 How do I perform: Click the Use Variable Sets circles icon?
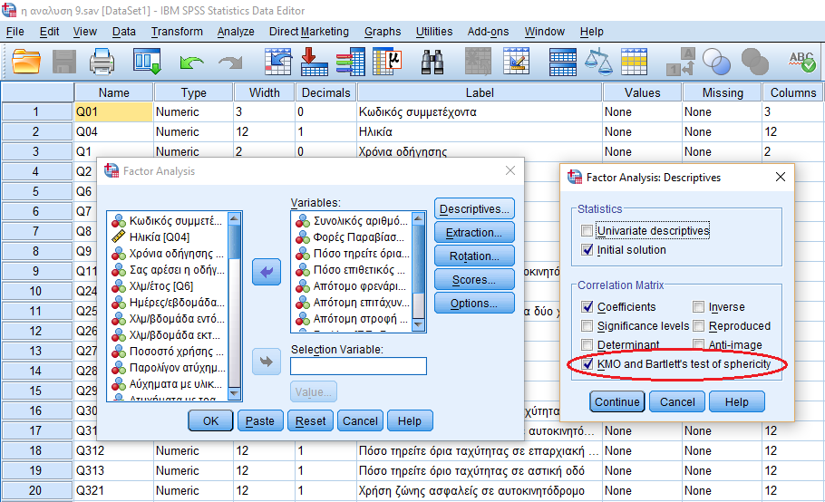point(716,62)
